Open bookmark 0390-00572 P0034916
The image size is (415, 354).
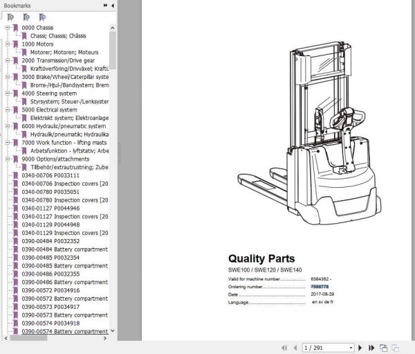pyautogui.click(x=50, y=290)
